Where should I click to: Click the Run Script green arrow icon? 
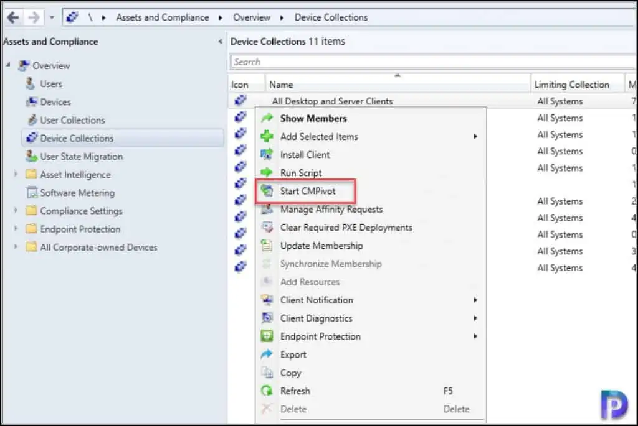tap(267, 173)
